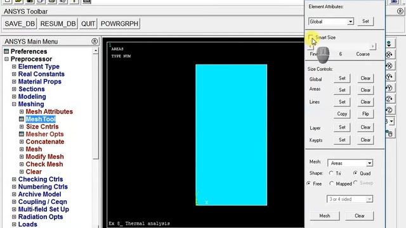Open Sections in Main Menu

(32, 89)
